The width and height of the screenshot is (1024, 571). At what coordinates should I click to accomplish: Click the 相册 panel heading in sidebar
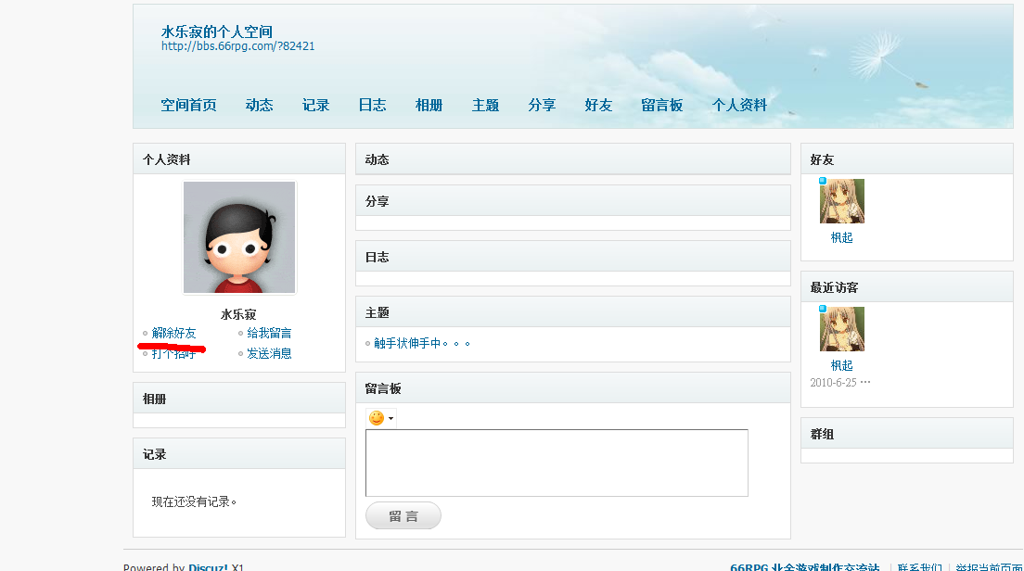[155, 399]
